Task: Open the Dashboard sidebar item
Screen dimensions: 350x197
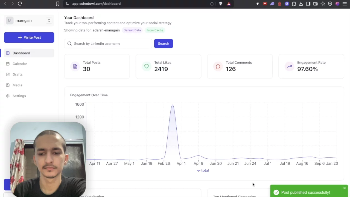Action: click(21, 53)
